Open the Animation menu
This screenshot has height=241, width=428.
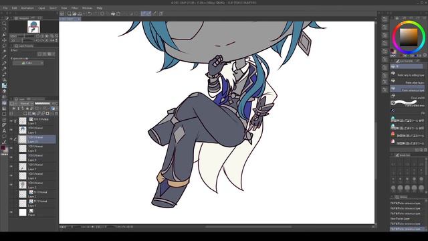(x=27, y=8)
